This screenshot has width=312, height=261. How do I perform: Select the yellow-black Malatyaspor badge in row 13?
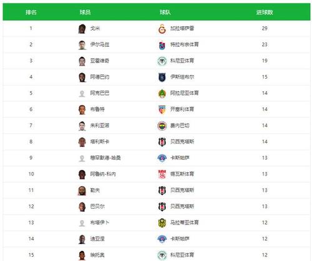point(162,223)
